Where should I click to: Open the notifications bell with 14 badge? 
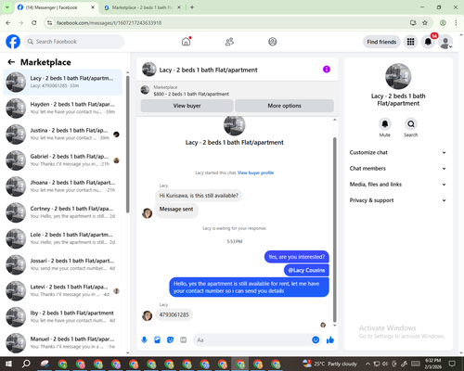(x=428, y=42)
